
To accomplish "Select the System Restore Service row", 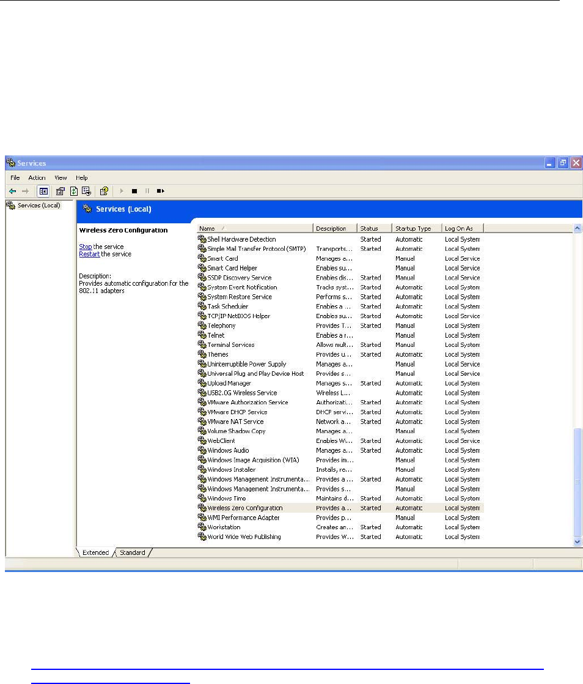I will coord(340,297).
